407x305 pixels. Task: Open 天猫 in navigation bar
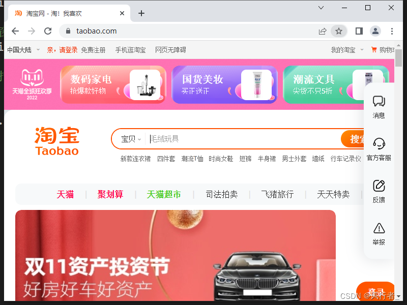65,194
